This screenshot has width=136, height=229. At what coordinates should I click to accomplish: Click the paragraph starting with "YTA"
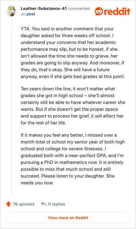[73, 52]
